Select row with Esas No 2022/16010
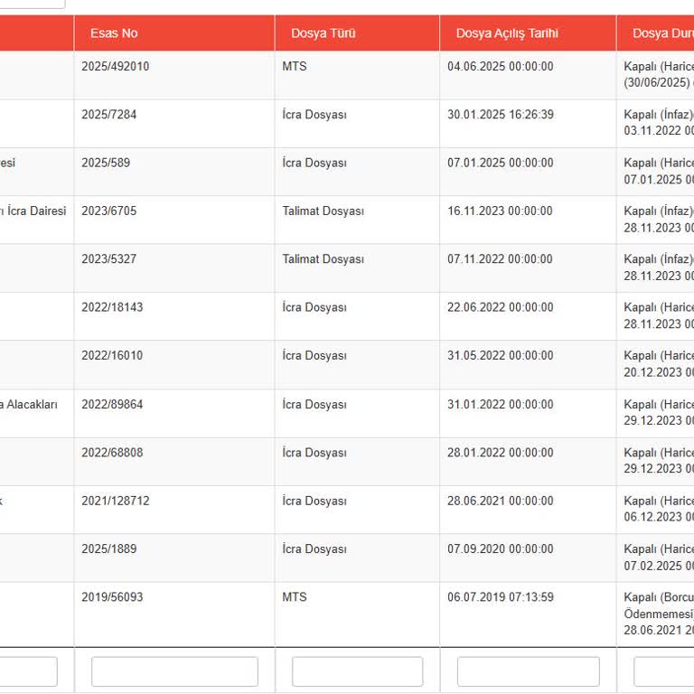Screen dimensions: 694x694 coord(347,365)
